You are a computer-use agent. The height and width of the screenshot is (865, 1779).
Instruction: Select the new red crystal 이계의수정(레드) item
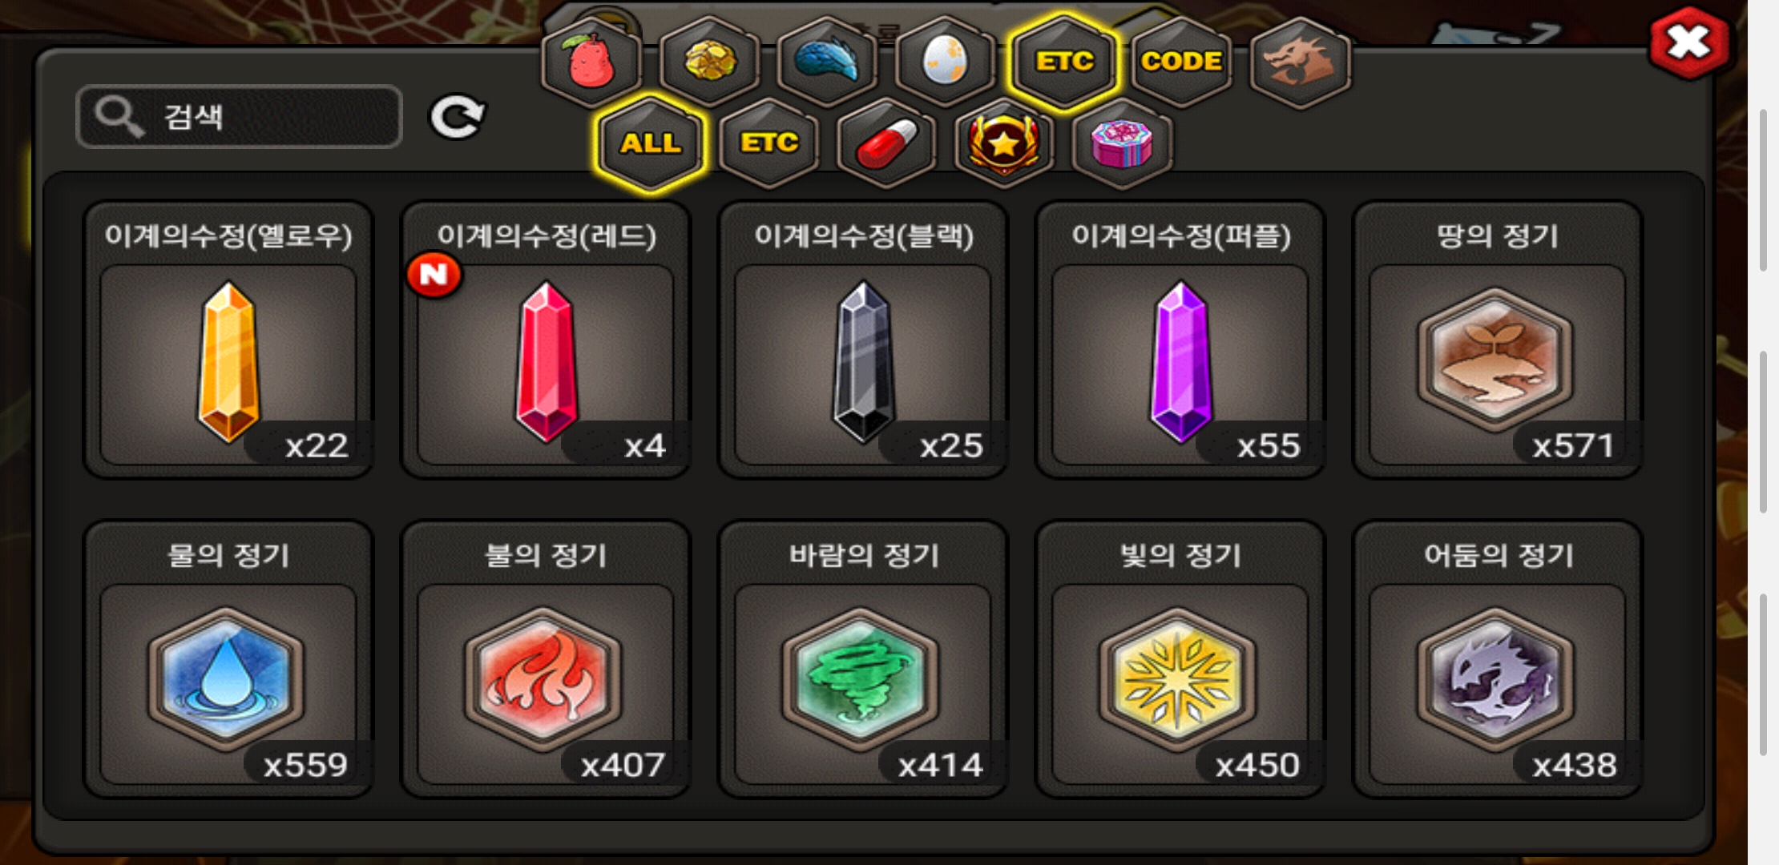546,340
